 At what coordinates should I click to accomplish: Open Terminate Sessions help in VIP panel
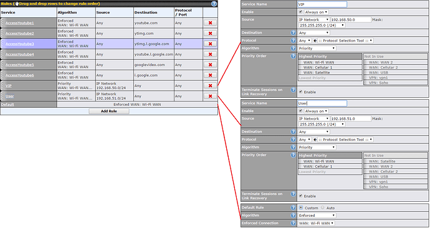click(293, 90)
